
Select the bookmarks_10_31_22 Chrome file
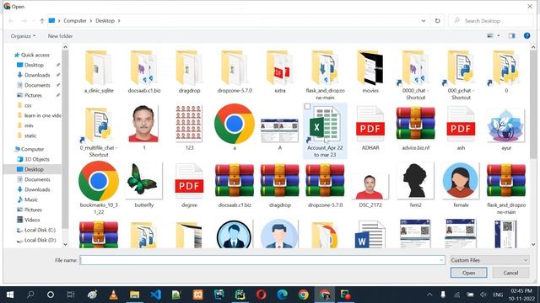pos(99,188)
